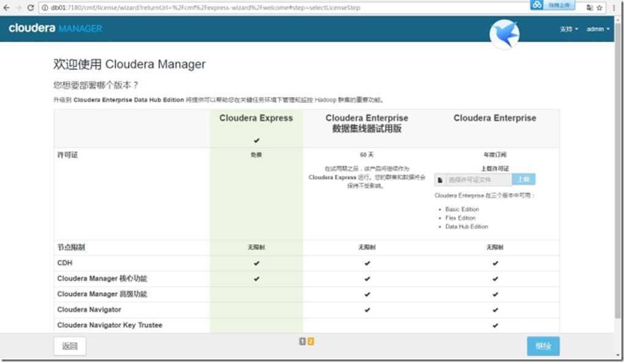Click the 许可证 row label
Image resolution: width=624 pixels, height=362 pixels.
pyautogui.click(x=67, y=155)
